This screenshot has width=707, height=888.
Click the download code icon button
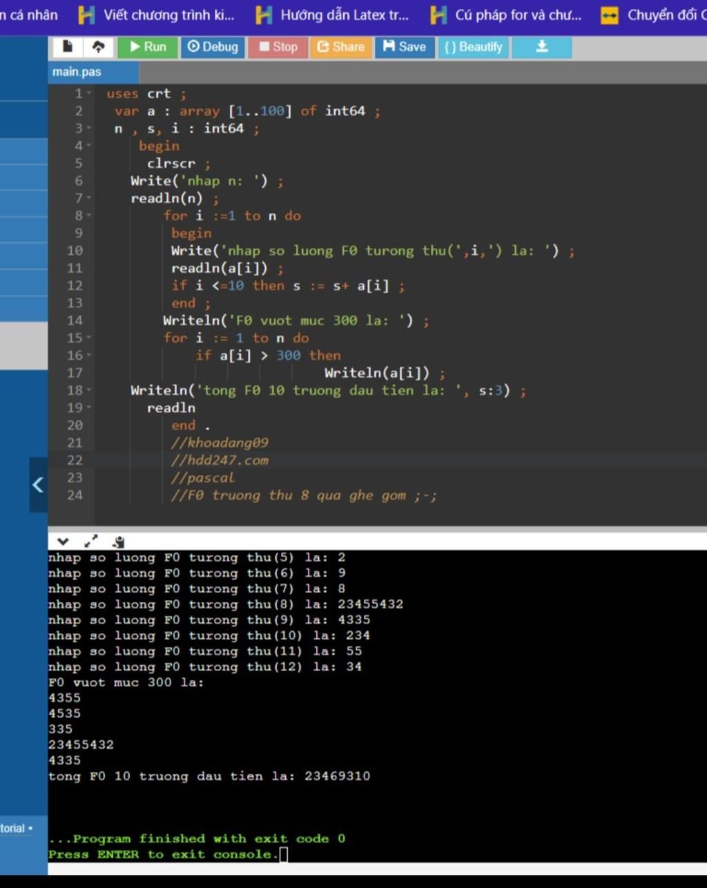tap(542, 47)
